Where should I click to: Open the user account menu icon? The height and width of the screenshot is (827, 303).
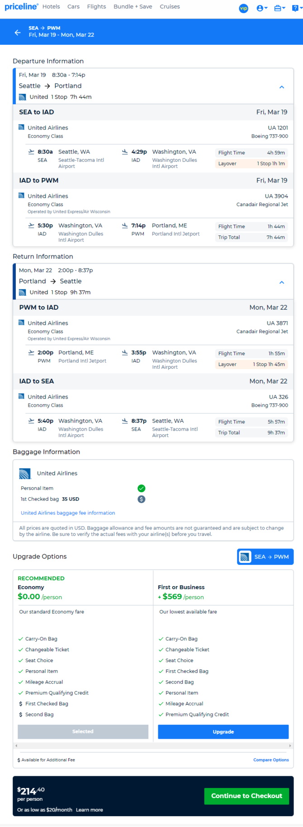261,8
